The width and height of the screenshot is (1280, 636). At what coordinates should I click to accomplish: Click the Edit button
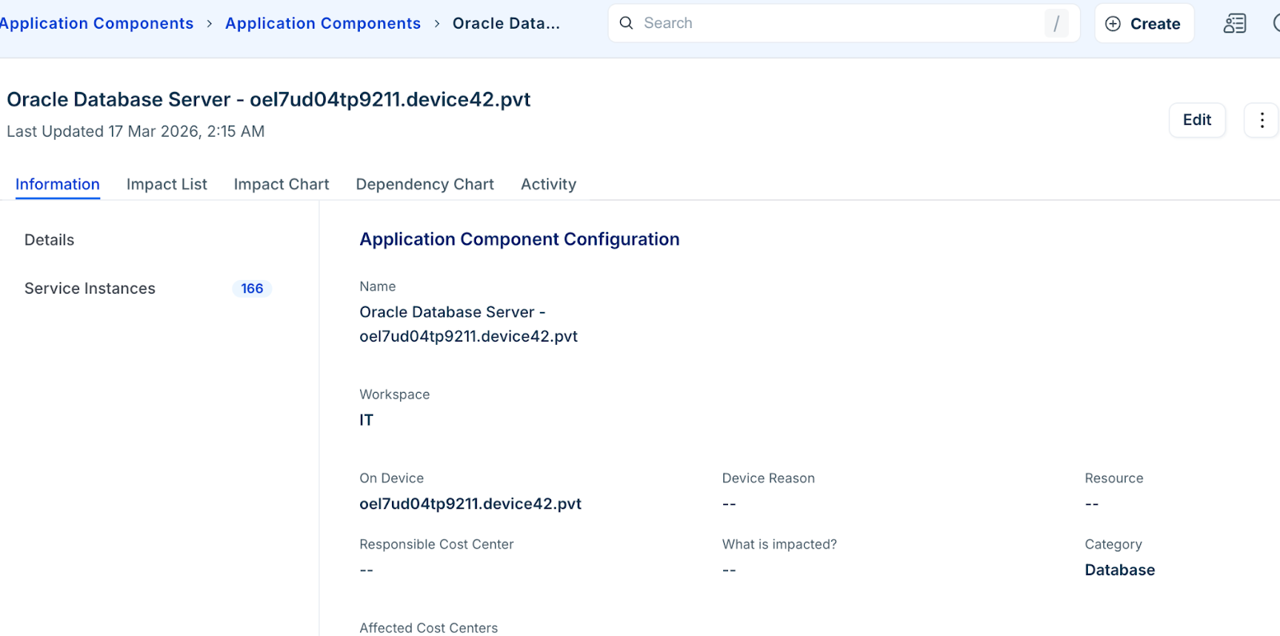pos(1197,120)
